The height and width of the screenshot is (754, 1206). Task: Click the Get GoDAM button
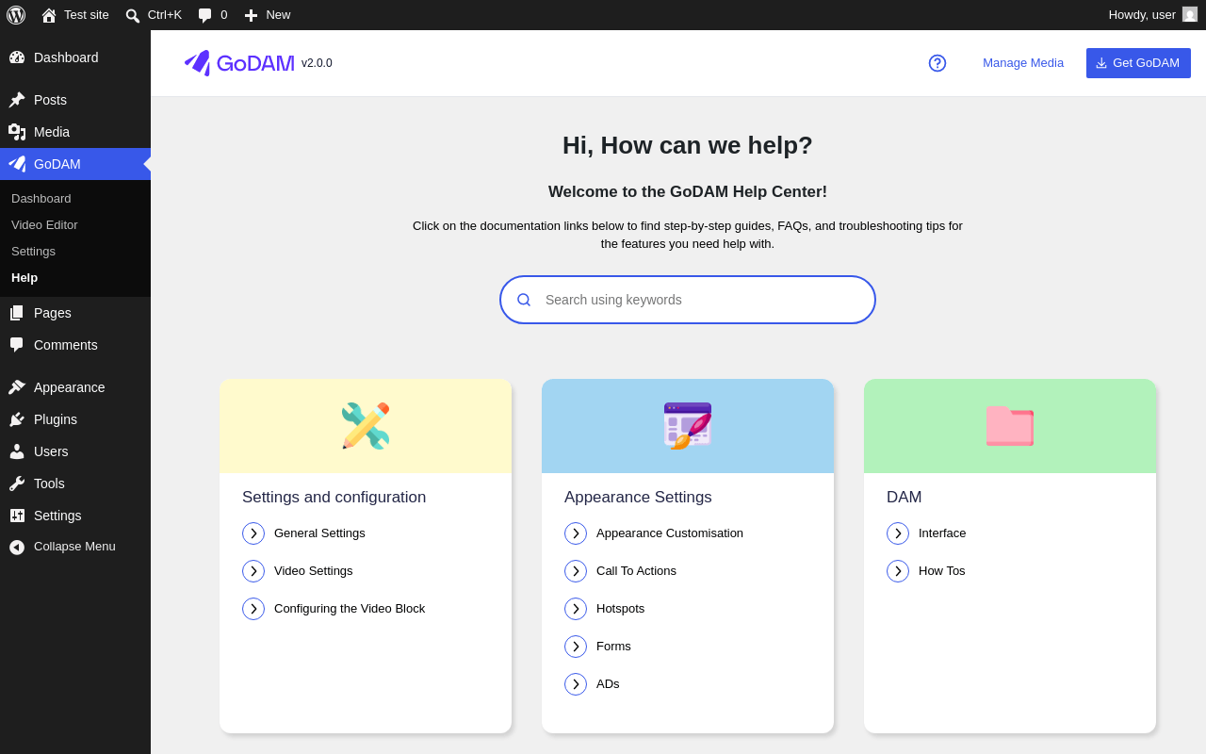click(1138, 63)
